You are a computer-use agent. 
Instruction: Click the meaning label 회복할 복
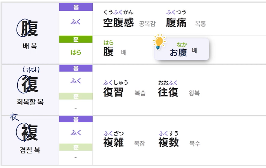(x=30, y=102)
